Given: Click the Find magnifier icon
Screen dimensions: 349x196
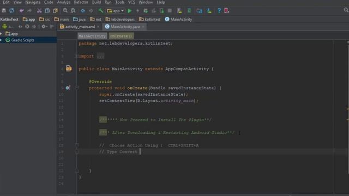Looking at the screenshot, I should click(x=65, y=10).
